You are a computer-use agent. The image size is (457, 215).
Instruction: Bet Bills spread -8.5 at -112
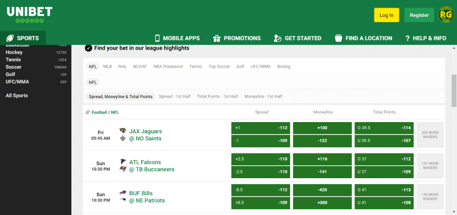261,190
